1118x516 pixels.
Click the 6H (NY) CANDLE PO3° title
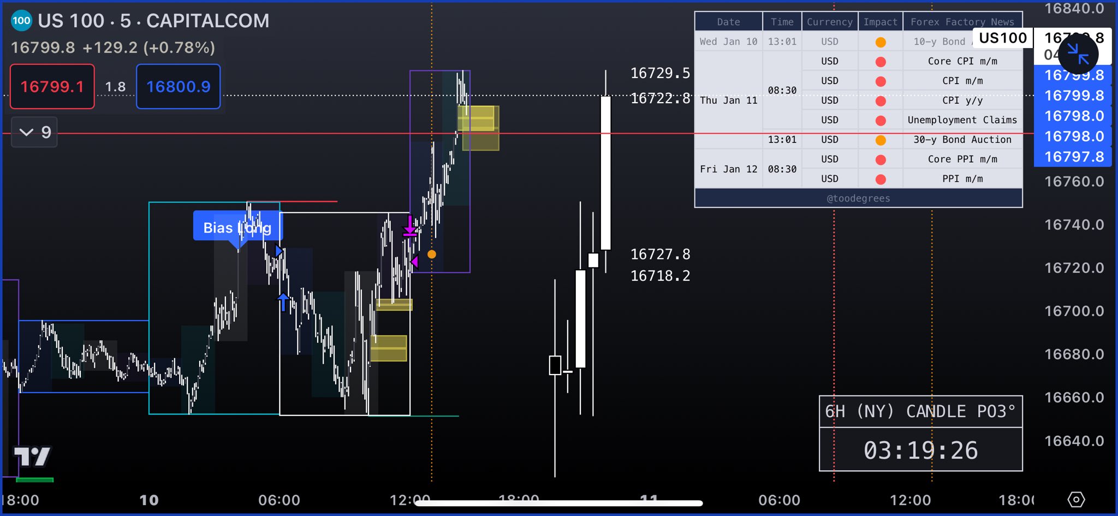coord(920,411)
